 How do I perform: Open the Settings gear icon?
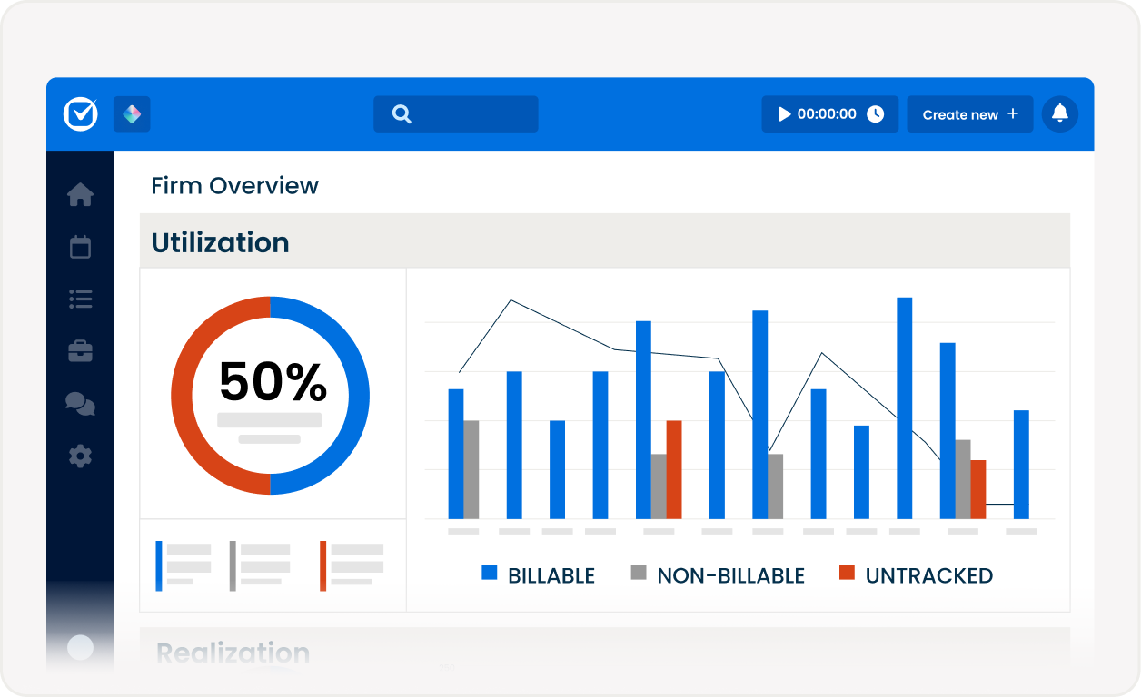(80, 457)
